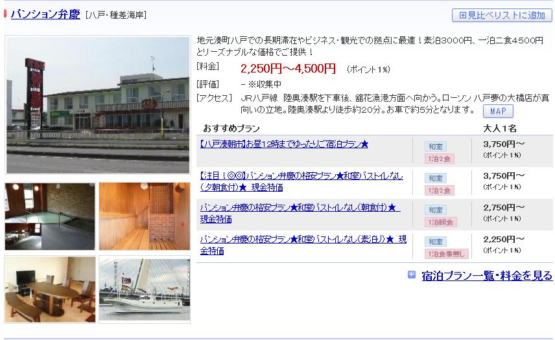555x340 pixels.
Task: Open the fishing boat thumbnail photo
Action: pyautogui.click(x=145, y=289)
